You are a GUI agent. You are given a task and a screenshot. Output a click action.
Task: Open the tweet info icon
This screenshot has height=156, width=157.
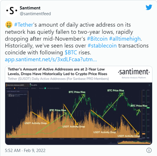click(x=149, y=150)
